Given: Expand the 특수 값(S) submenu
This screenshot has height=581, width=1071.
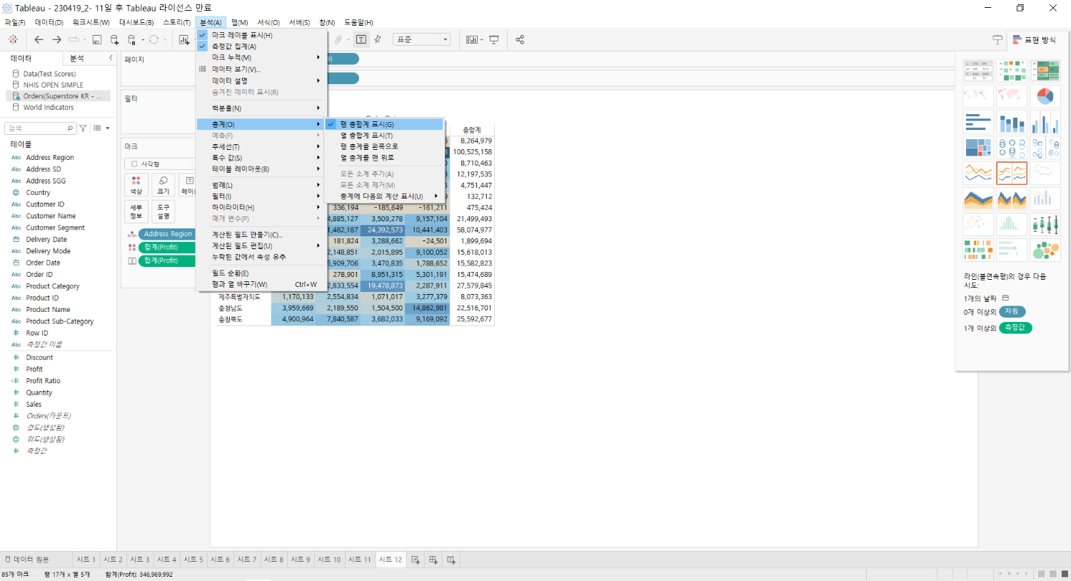Looking at the screenshot, I should 261,158.
